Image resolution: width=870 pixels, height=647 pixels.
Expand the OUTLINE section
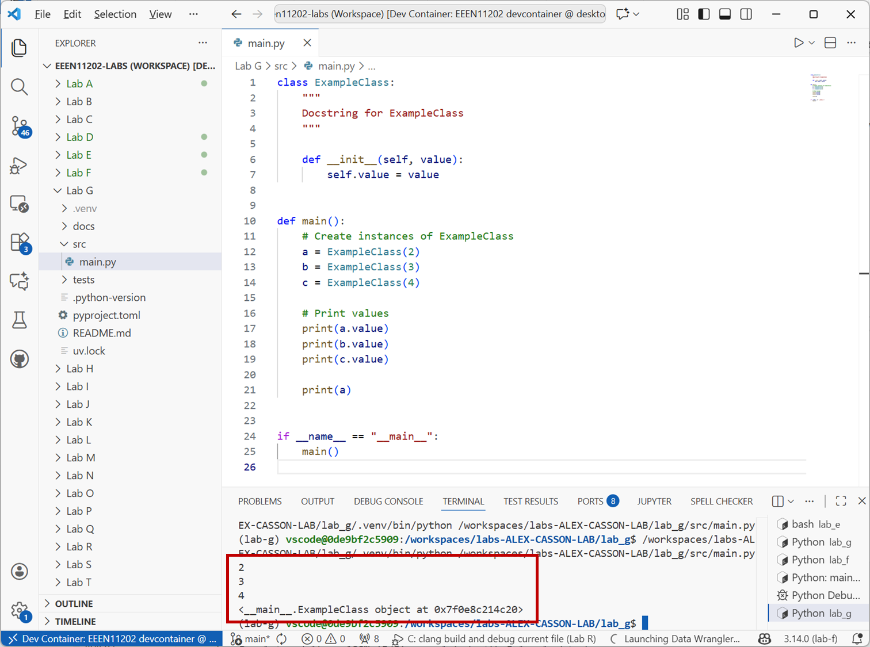tap(74, 603)
